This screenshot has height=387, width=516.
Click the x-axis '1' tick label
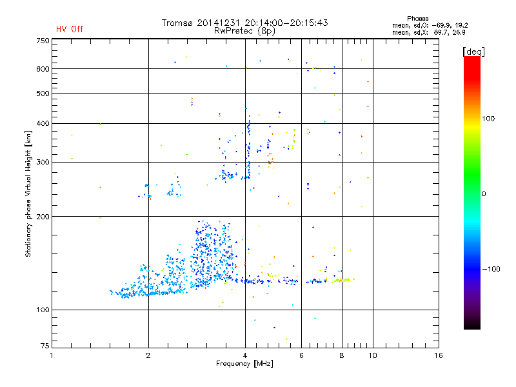tap(52, 355)
